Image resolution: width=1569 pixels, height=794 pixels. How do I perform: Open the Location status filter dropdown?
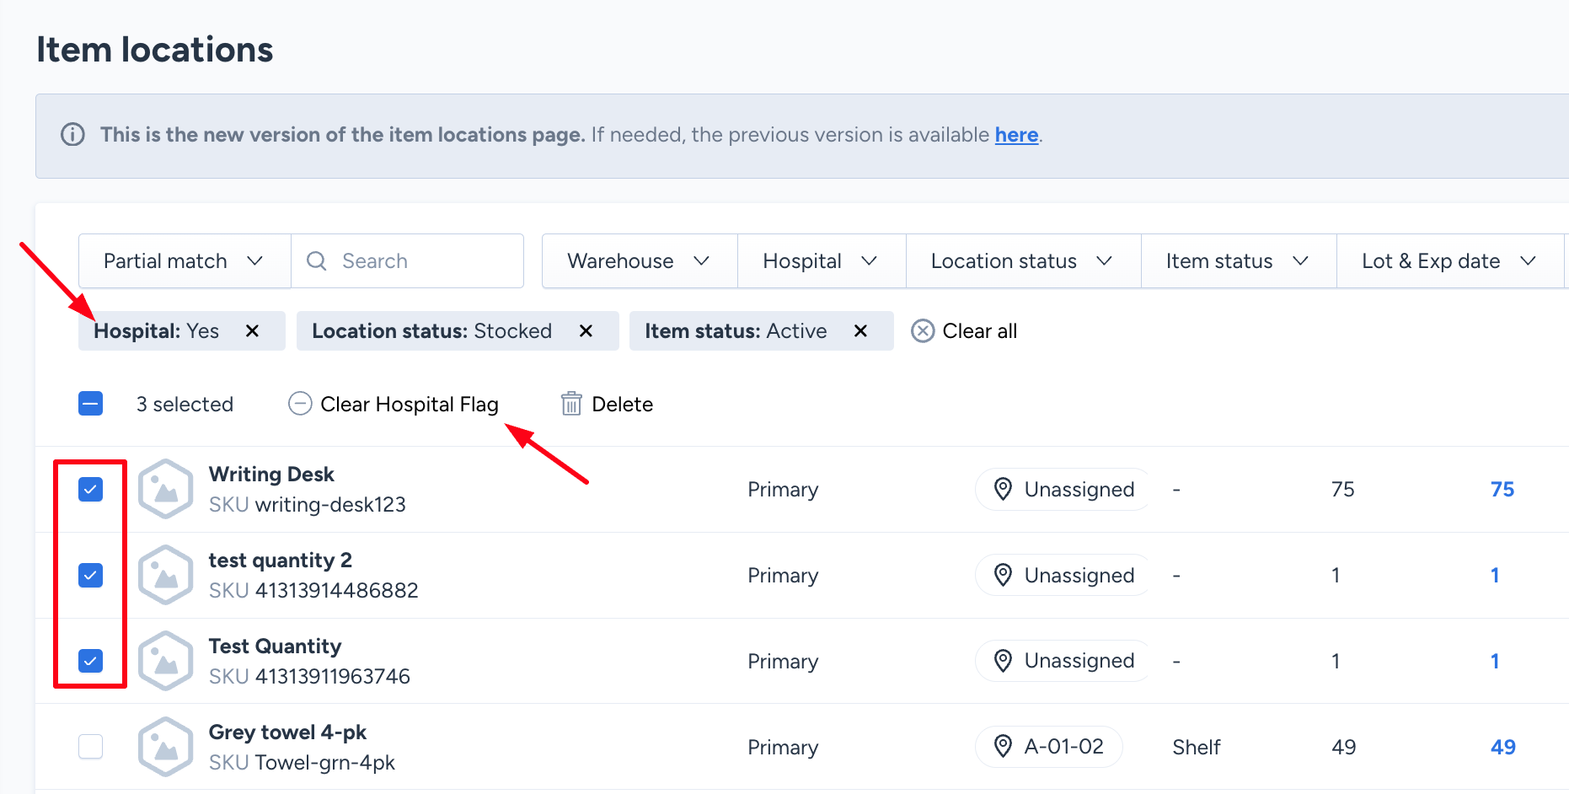coord(1023,261)
